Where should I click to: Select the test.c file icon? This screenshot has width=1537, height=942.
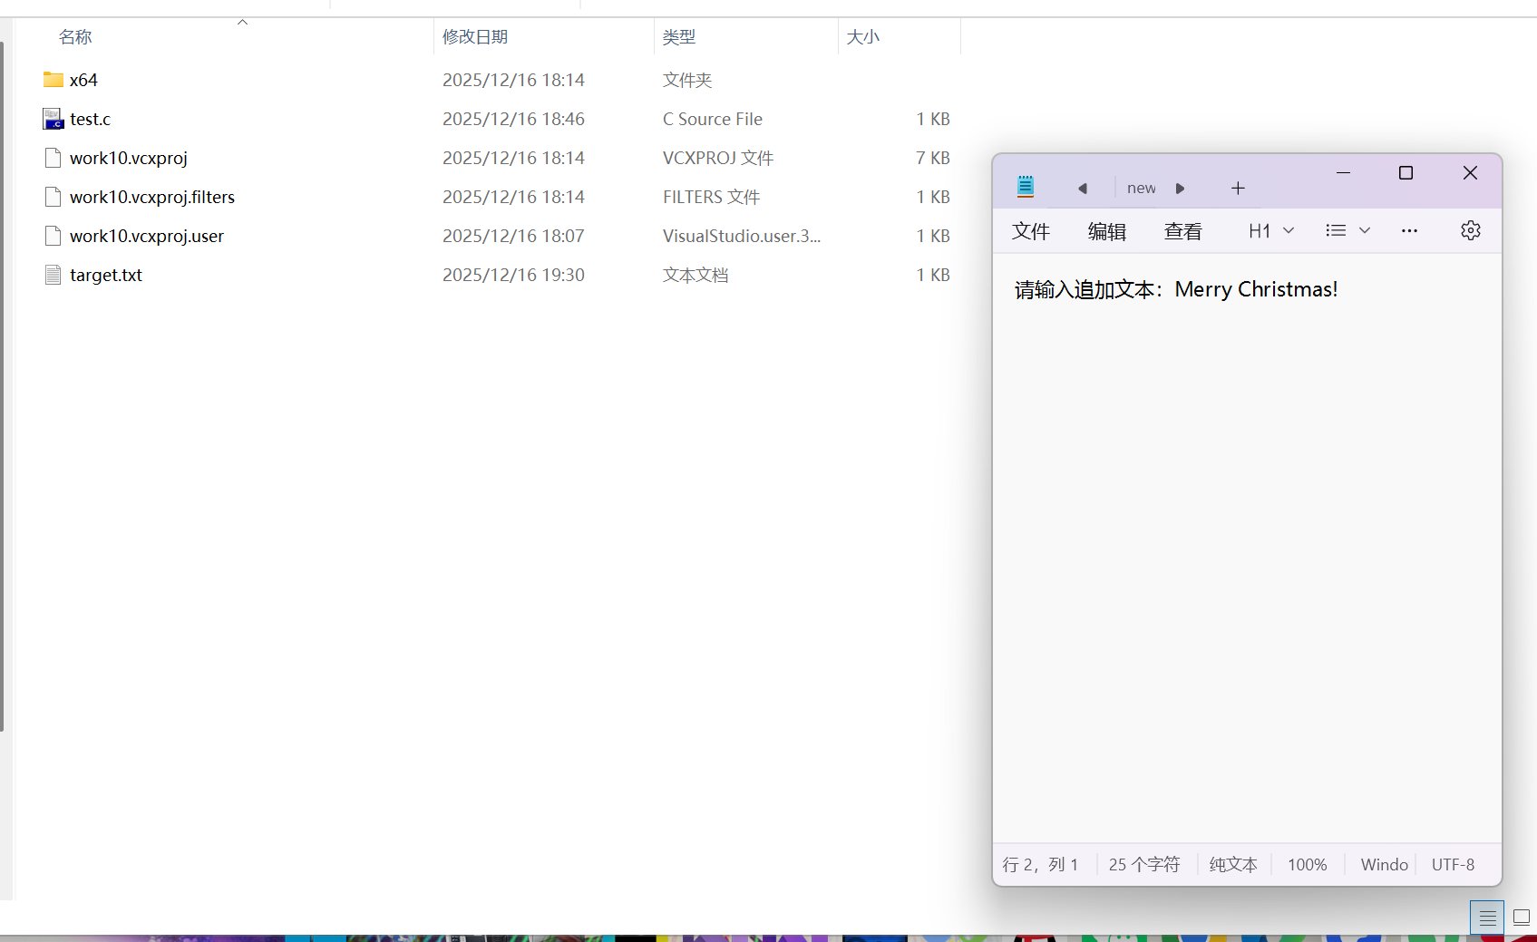click(x=54, y=119)
